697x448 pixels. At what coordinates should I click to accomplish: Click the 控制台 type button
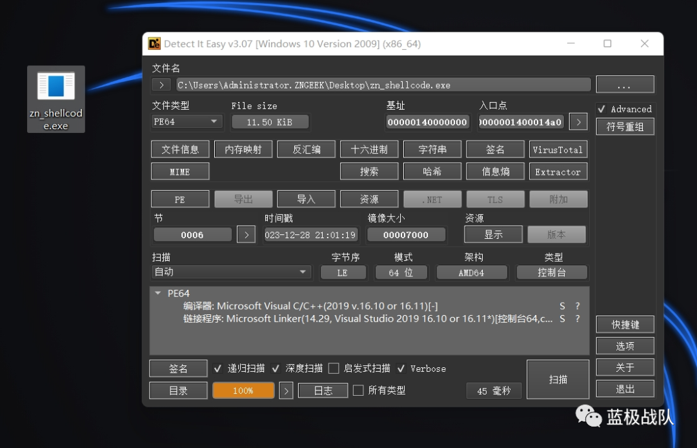pos(552,272)
